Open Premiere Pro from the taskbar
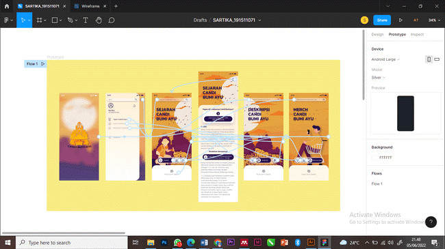 pyautogui.click(x=231, y=242)
